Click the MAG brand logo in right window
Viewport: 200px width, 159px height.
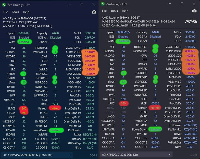tap(191, 21)
